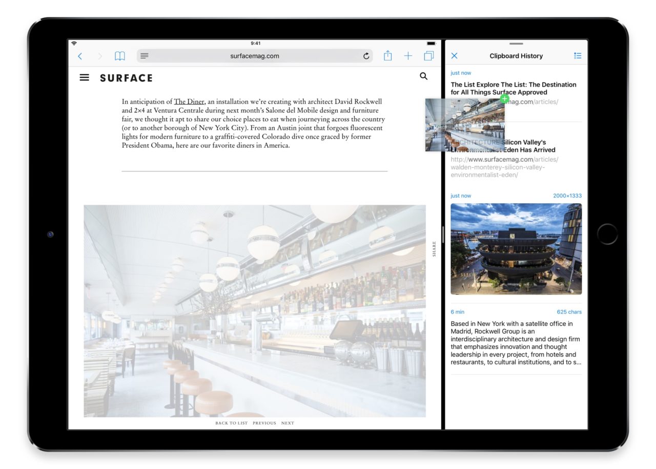Show all open Safari tabs
Screen dimensions: 656x469
[429, 56]
